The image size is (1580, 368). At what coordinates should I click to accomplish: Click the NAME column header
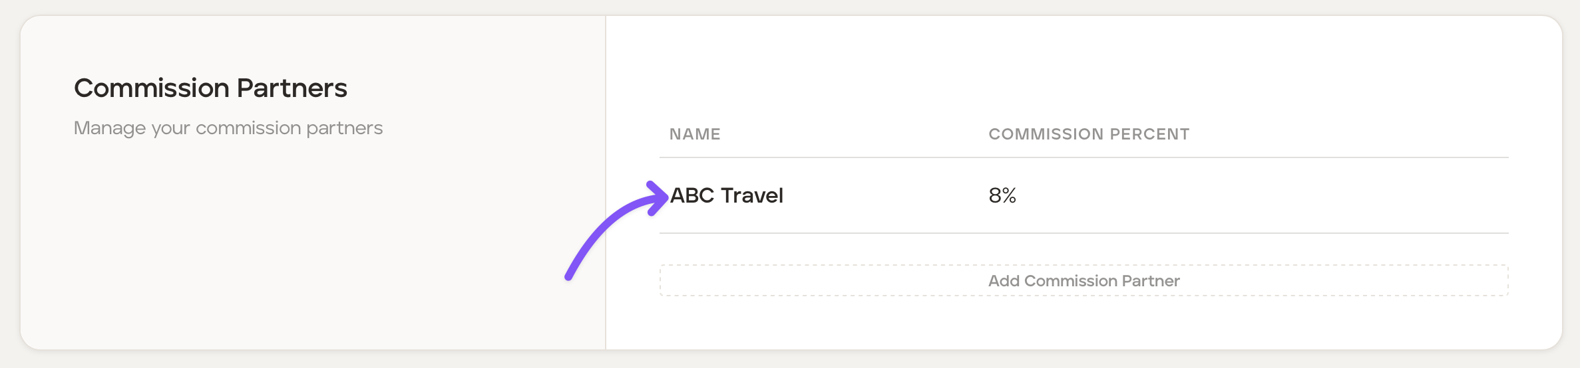pyautogui.click(x=695, y=134)
